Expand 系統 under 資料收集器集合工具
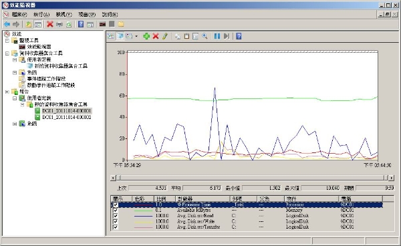The image size is (401, 246). [15, 72]
